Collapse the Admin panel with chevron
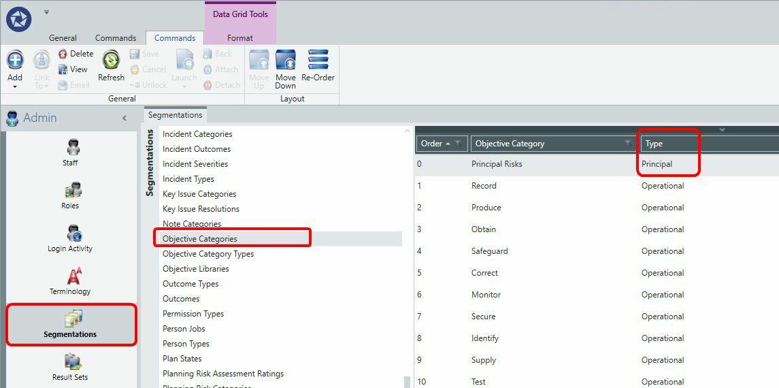 click(x=125, y=118)
